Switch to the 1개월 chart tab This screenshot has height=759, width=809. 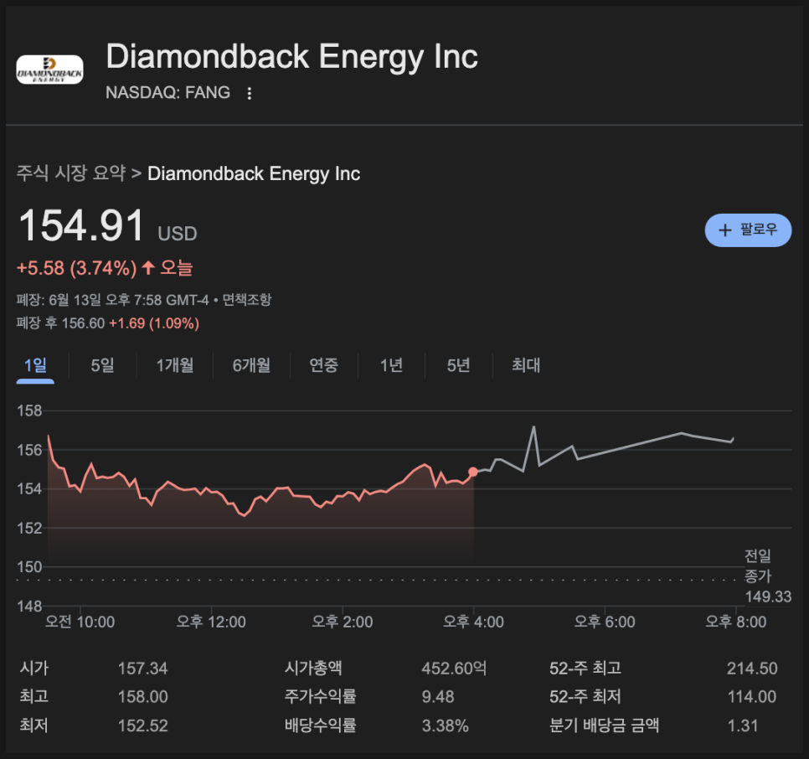coord(175,366)
